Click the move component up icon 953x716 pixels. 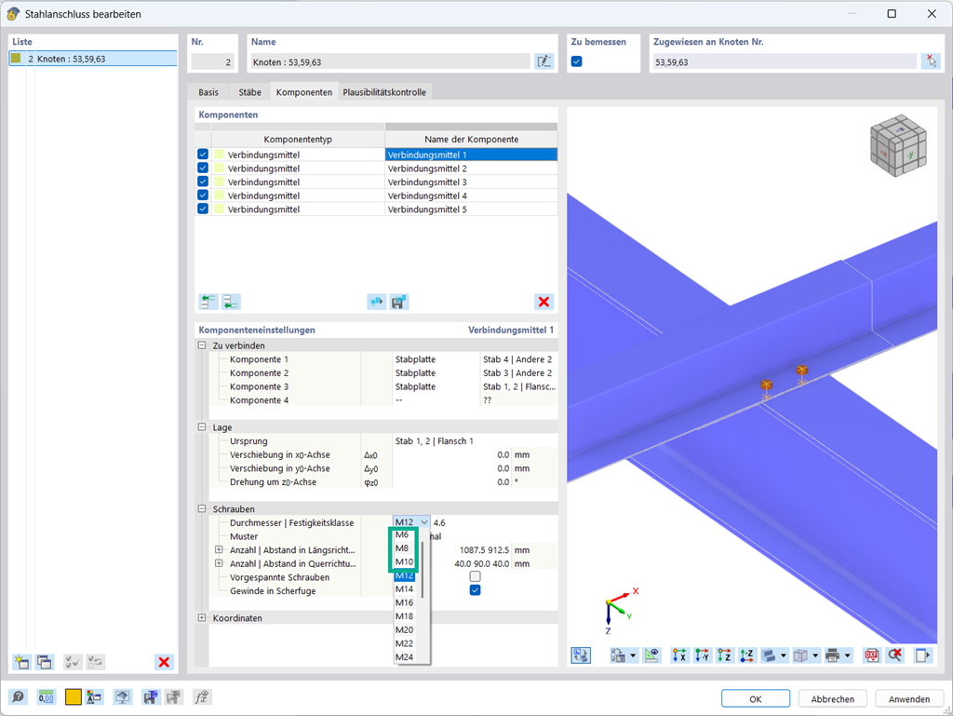point(208,302)
